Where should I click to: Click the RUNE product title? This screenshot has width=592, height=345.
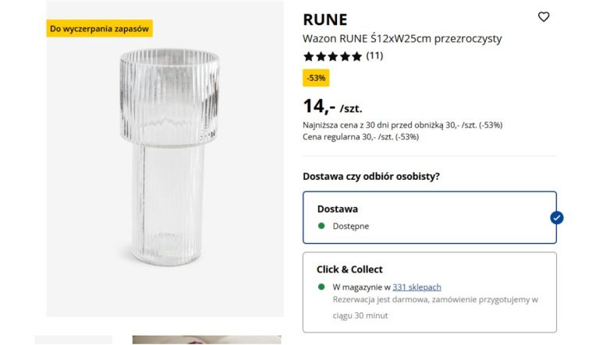[325, 20]
